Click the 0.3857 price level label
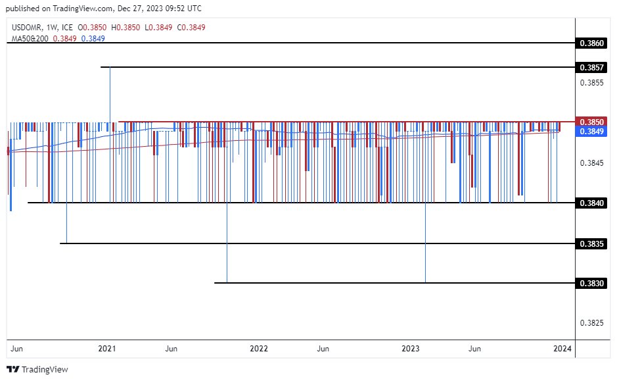The height and width of the screenshot is (381, 617). [x=591, y=67]
